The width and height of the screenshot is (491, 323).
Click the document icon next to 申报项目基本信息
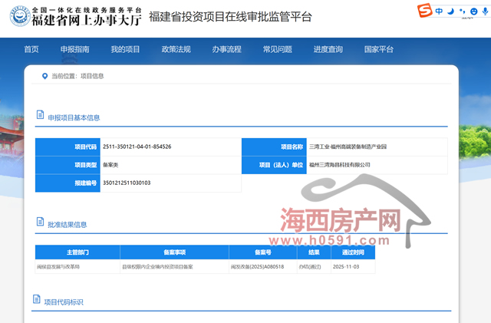pos(39,117)
